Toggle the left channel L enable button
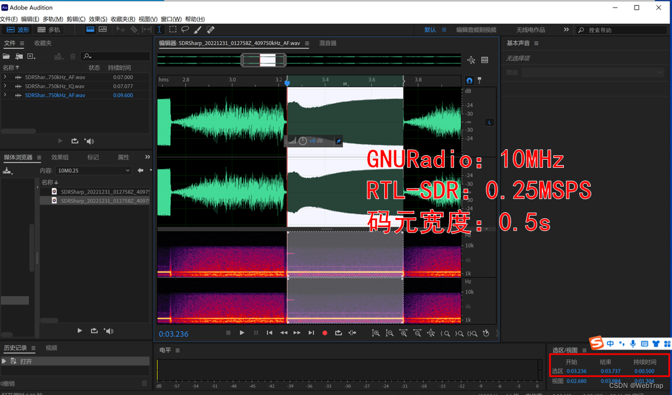This screenshot has width=672, height=395. click(x=490, y=122)
